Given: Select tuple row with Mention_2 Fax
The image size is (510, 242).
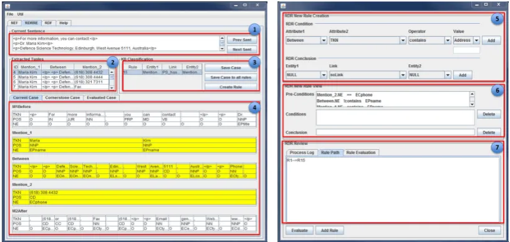Looking at the screenshot, I should click(60, 87).
